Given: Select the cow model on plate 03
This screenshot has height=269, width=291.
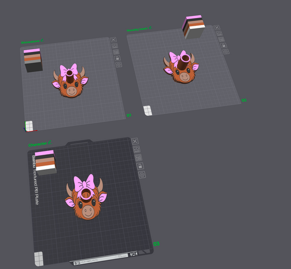Looking at the screenshot, I should tap(86, 197).
